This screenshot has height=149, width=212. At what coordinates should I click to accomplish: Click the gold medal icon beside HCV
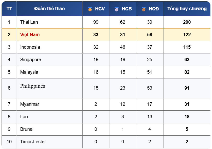[x=90, y=9]
